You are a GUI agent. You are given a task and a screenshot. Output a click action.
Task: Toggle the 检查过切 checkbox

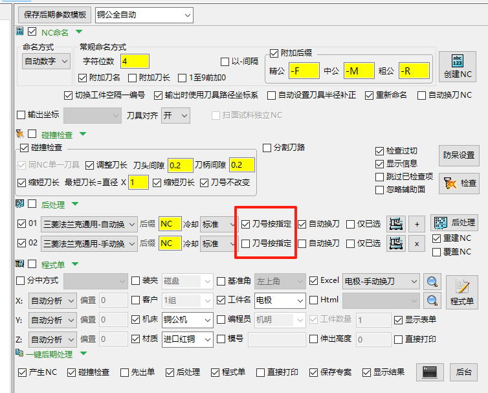coord(380,151)
